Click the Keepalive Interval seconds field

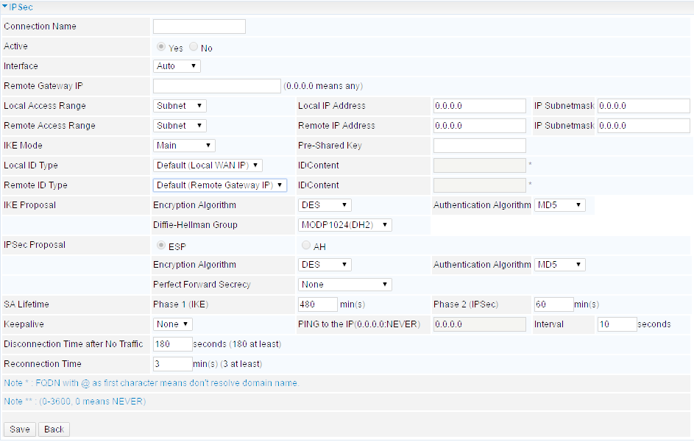click(617, 324)
